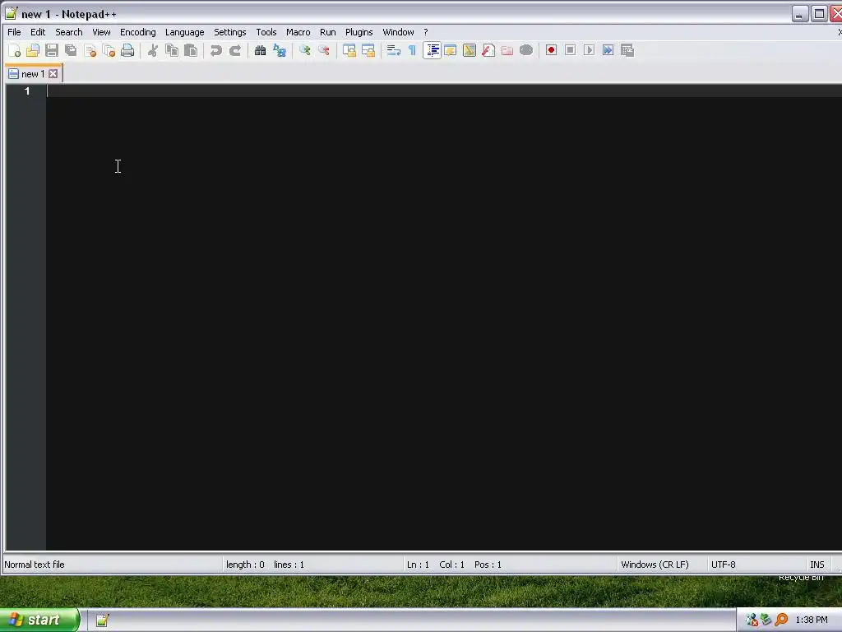Image resolution: width=842 pixels, height=632 pixels.
Task: Print the document using printer icon
Action: [127, 50]
